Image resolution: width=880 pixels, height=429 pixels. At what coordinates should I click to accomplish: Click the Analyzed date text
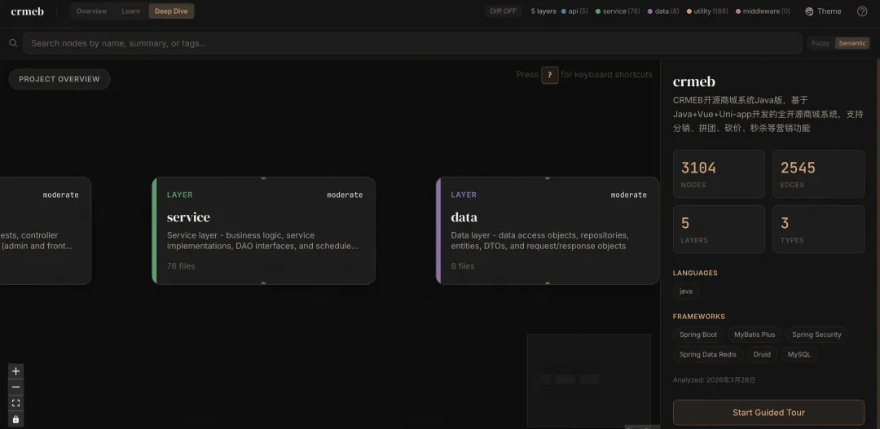[x=714, y=380]
